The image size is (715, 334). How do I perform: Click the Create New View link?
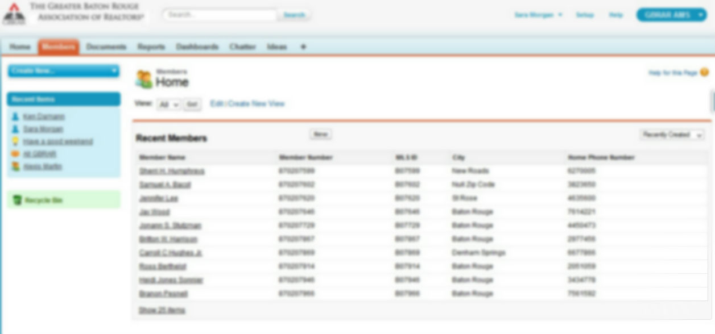pos(256,104)
